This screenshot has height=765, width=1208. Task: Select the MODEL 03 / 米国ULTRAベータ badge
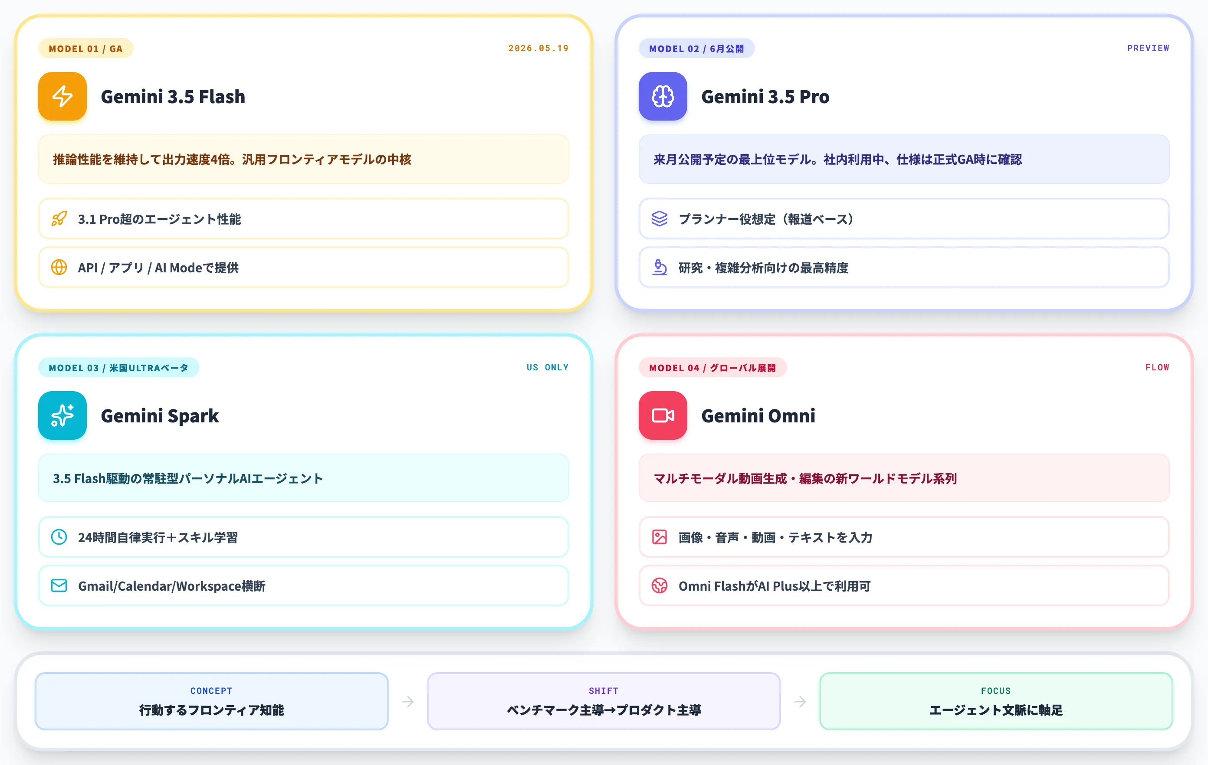click(118, 368)
